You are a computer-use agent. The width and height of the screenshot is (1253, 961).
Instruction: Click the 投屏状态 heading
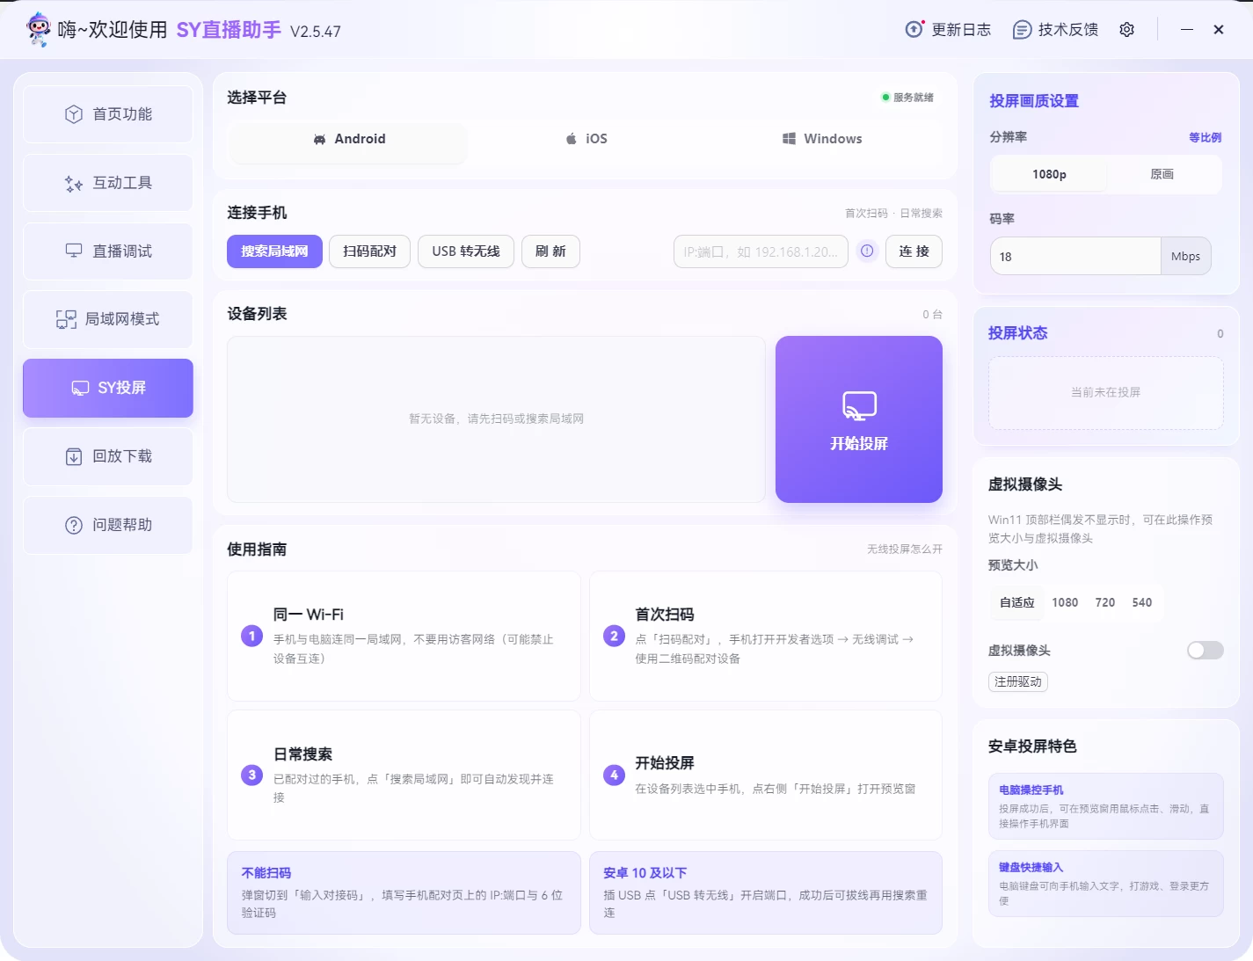pos(1018,333)
